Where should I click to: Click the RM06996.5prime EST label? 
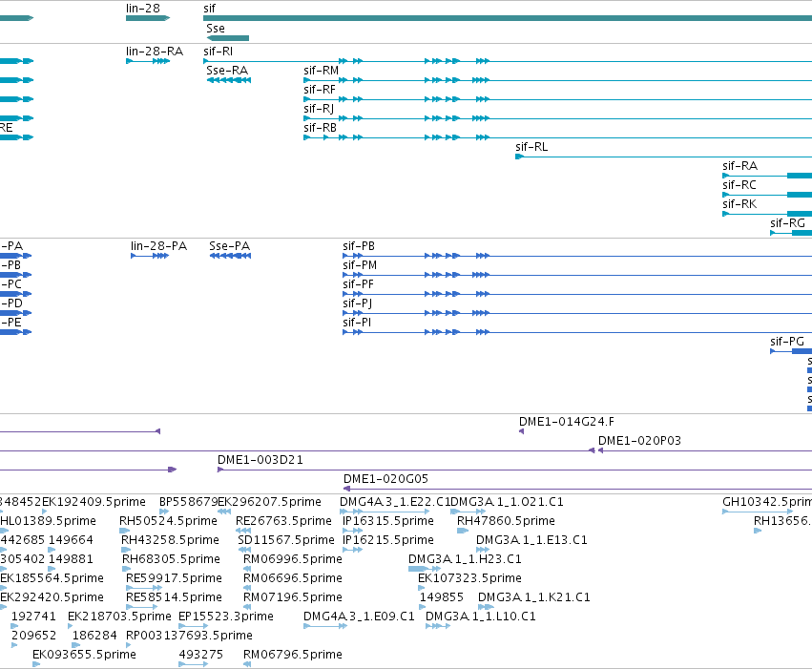[293, 559]
